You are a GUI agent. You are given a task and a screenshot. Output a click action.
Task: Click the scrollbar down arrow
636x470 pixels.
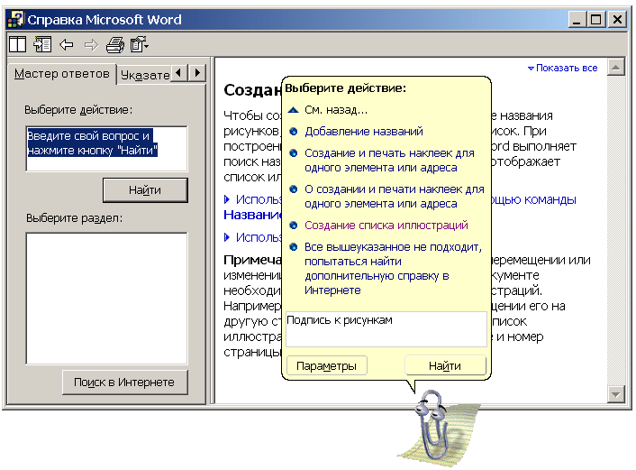click(615, 394)
